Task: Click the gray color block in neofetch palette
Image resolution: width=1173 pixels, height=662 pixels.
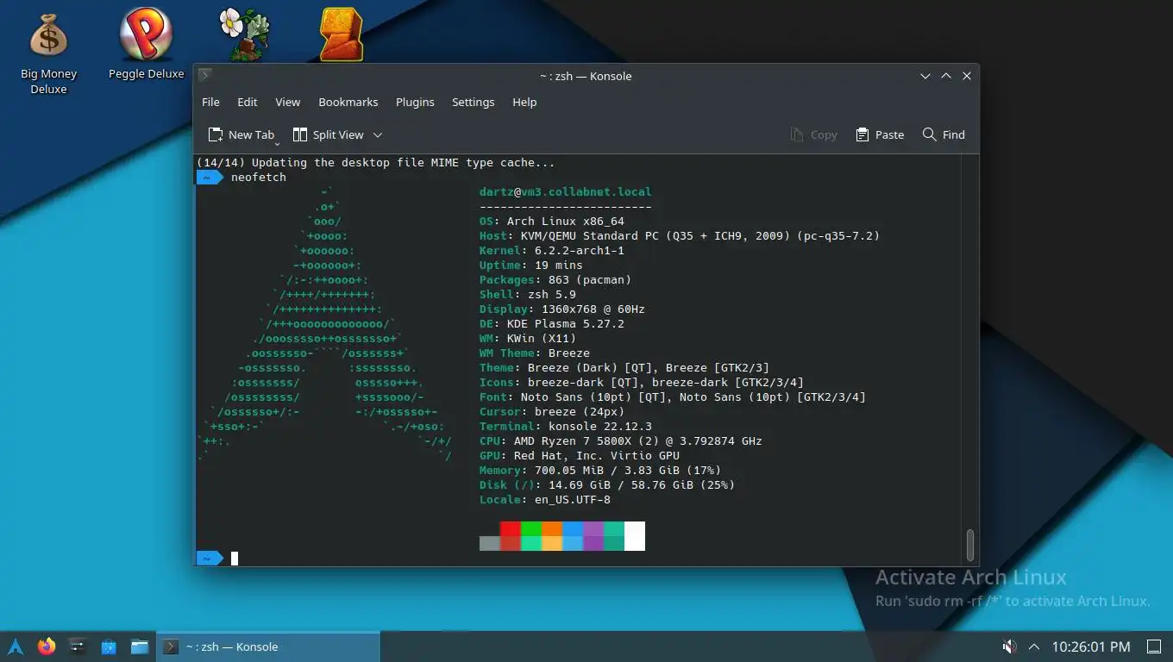Action: 490,543
